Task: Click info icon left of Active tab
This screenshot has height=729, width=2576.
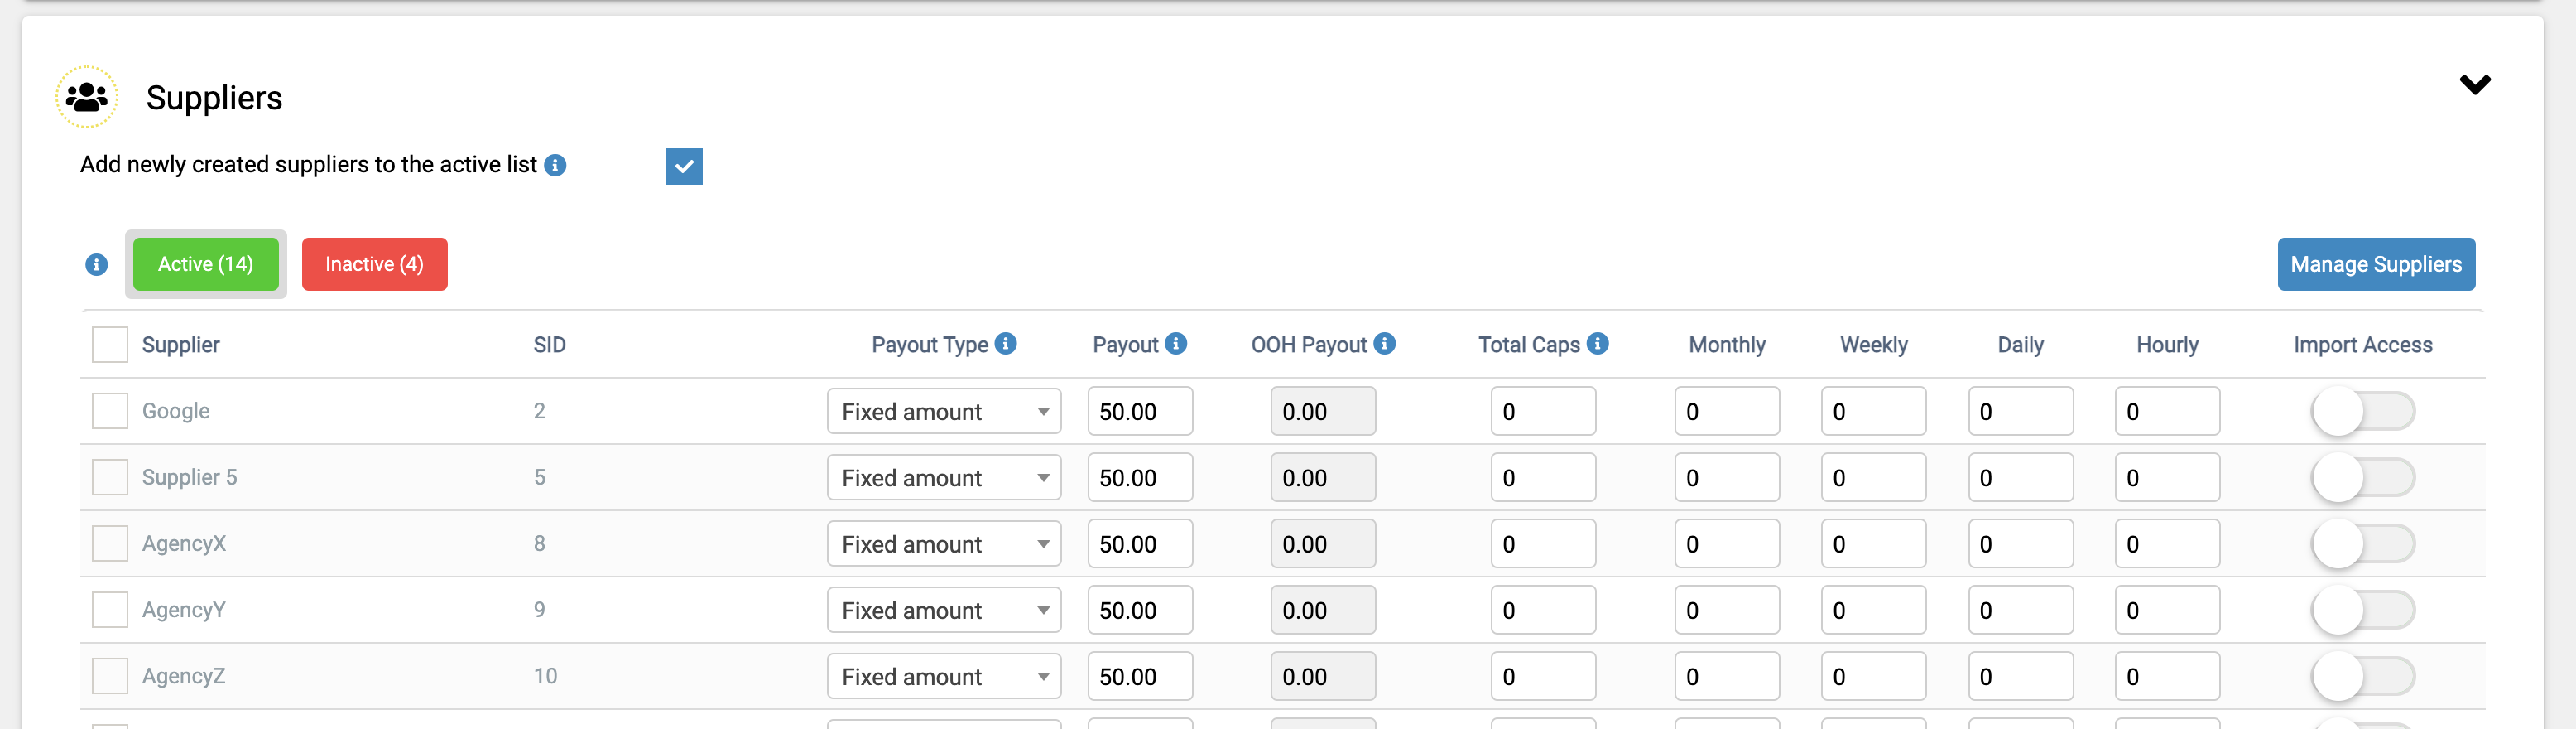Action: pyautogui.click(x=96, y=264)
